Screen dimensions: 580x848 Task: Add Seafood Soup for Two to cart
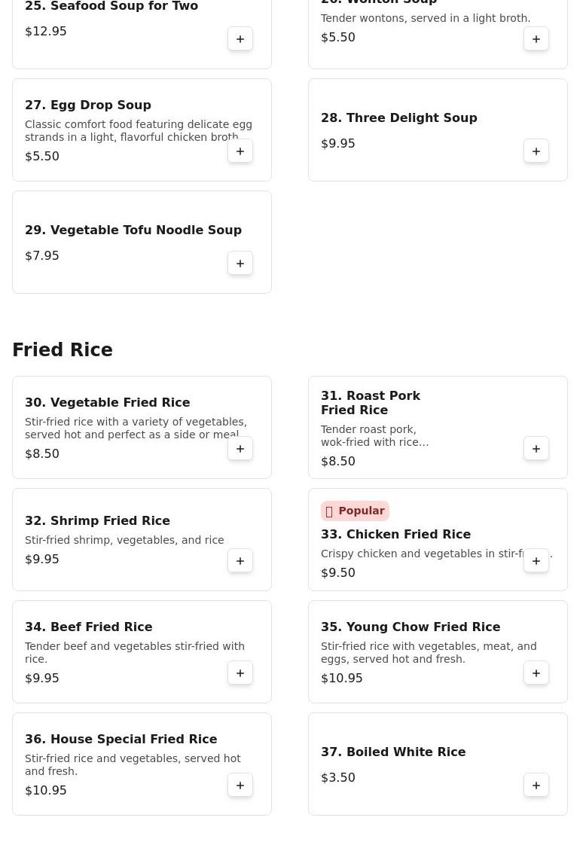click(x=240, y=39)
